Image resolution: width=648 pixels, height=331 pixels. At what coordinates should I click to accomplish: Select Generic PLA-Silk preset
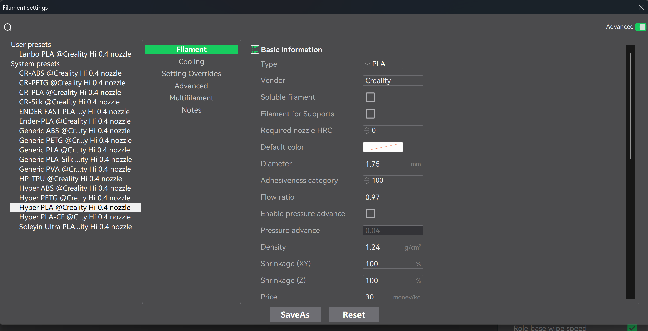point(75,159)
